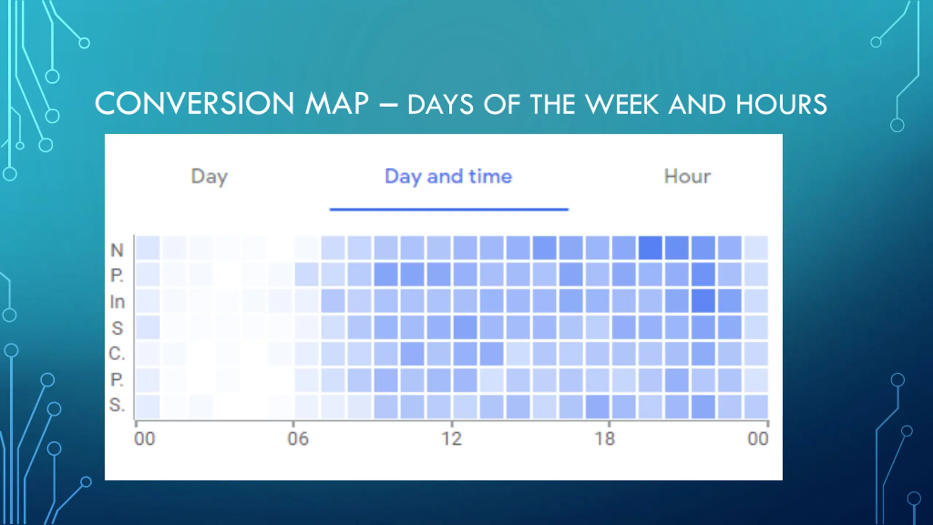Switch to the Day tab
This screenshot has height=525, width=933.
pos(209,177)
